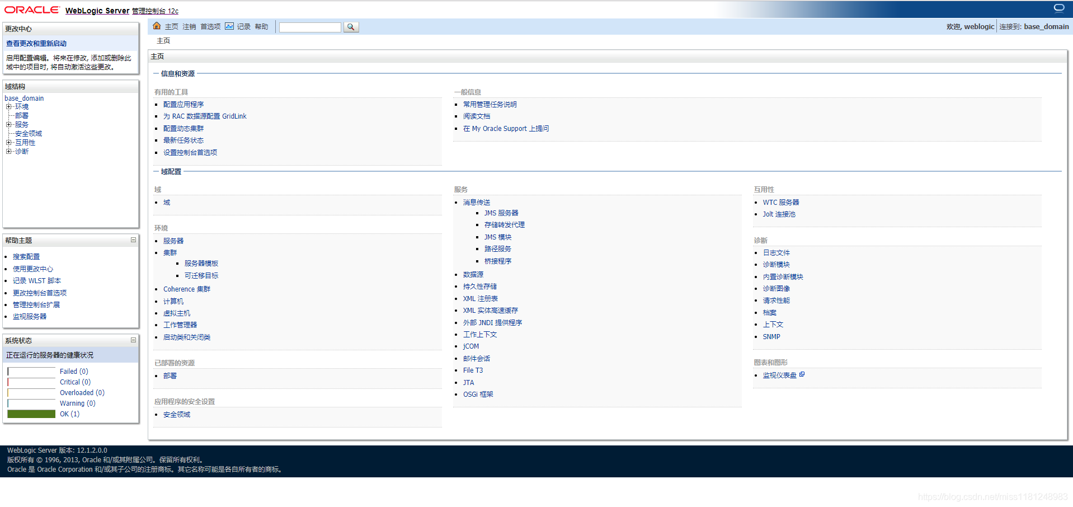Screen dimensions: 1073x507
Task: Open 设置控制台首选项 link
Action: [190, 153]
